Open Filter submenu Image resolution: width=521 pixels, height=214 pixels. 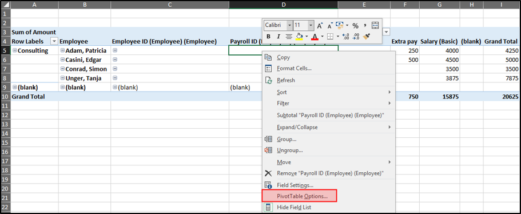329,104
